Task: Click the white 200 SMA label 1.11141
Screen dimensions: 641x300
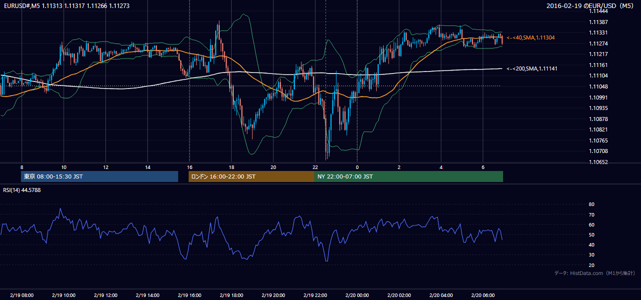Action: [532, 68]
